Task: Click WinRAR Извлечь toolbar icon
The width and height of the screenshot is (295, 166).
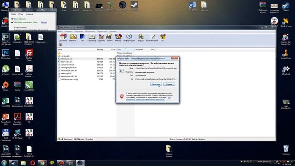Action: [x=73, y=38]
